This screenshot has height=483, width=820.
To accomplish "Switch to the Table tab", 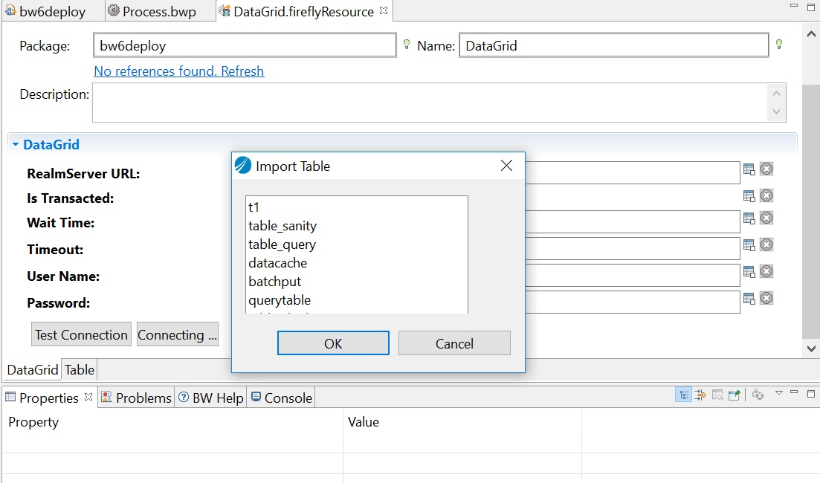I will point(80,369).
